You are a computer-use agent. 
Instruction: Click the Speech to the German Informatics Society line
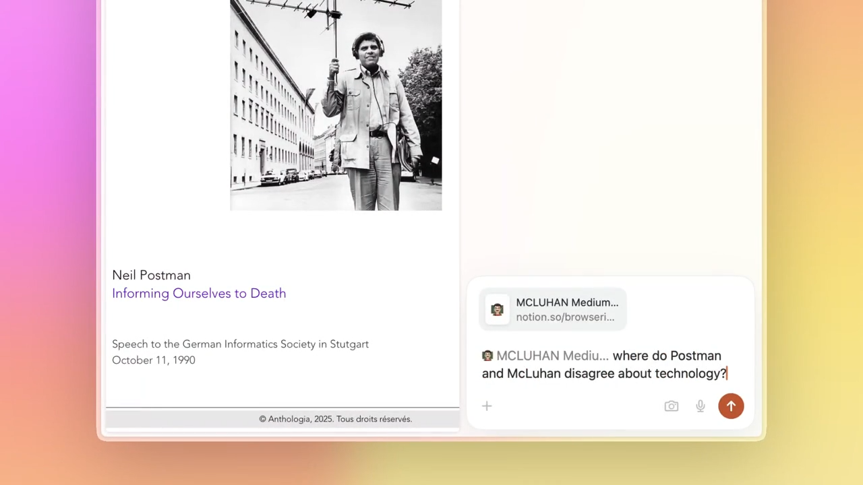point(240,344)
